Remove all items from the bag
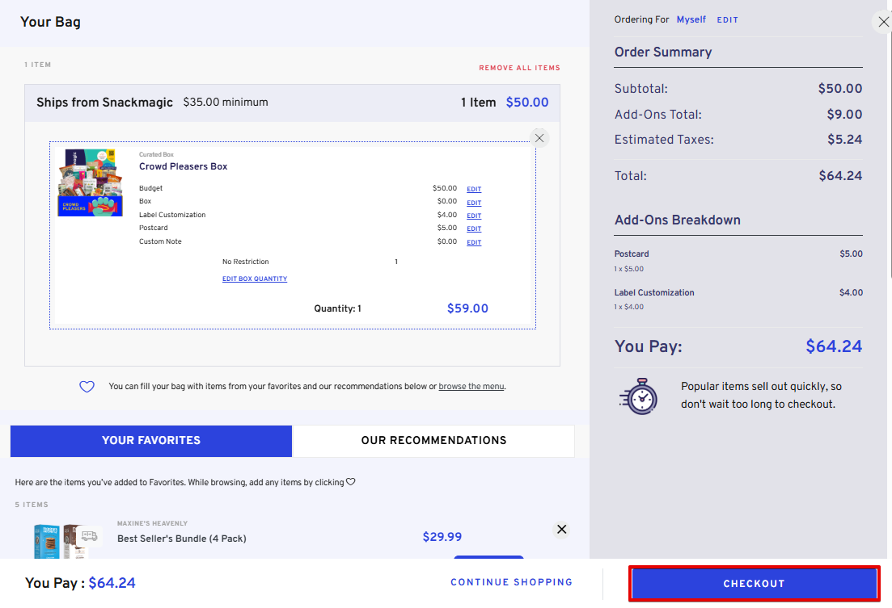Image resolution: width=892 pixels, height=608 pixels. pyautogui.click(x=519, y=68)
